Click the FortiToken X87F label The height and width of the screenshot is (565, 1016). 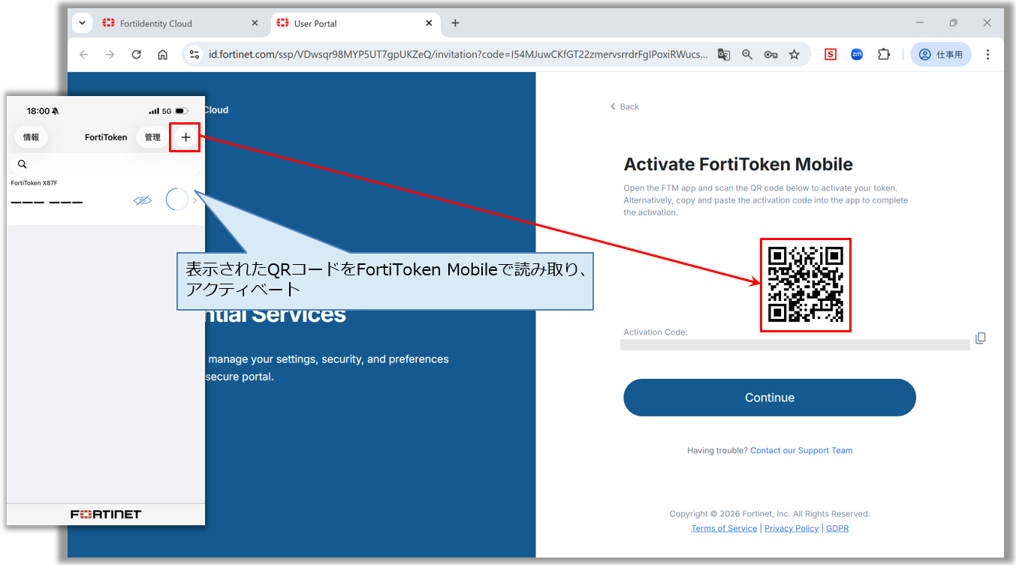pos(35,183)
